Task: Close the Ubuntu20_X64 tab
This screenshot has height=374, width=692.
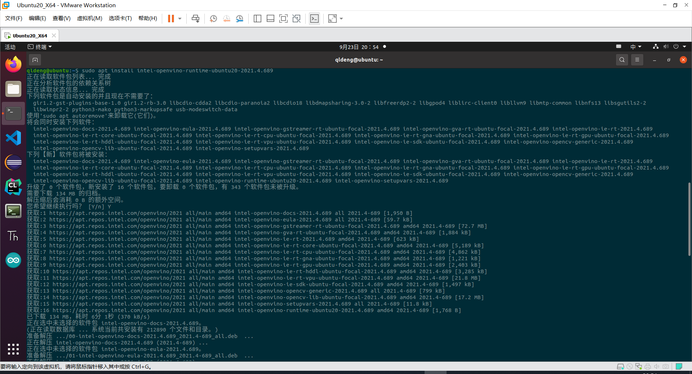Action: [x=54, y=36]
